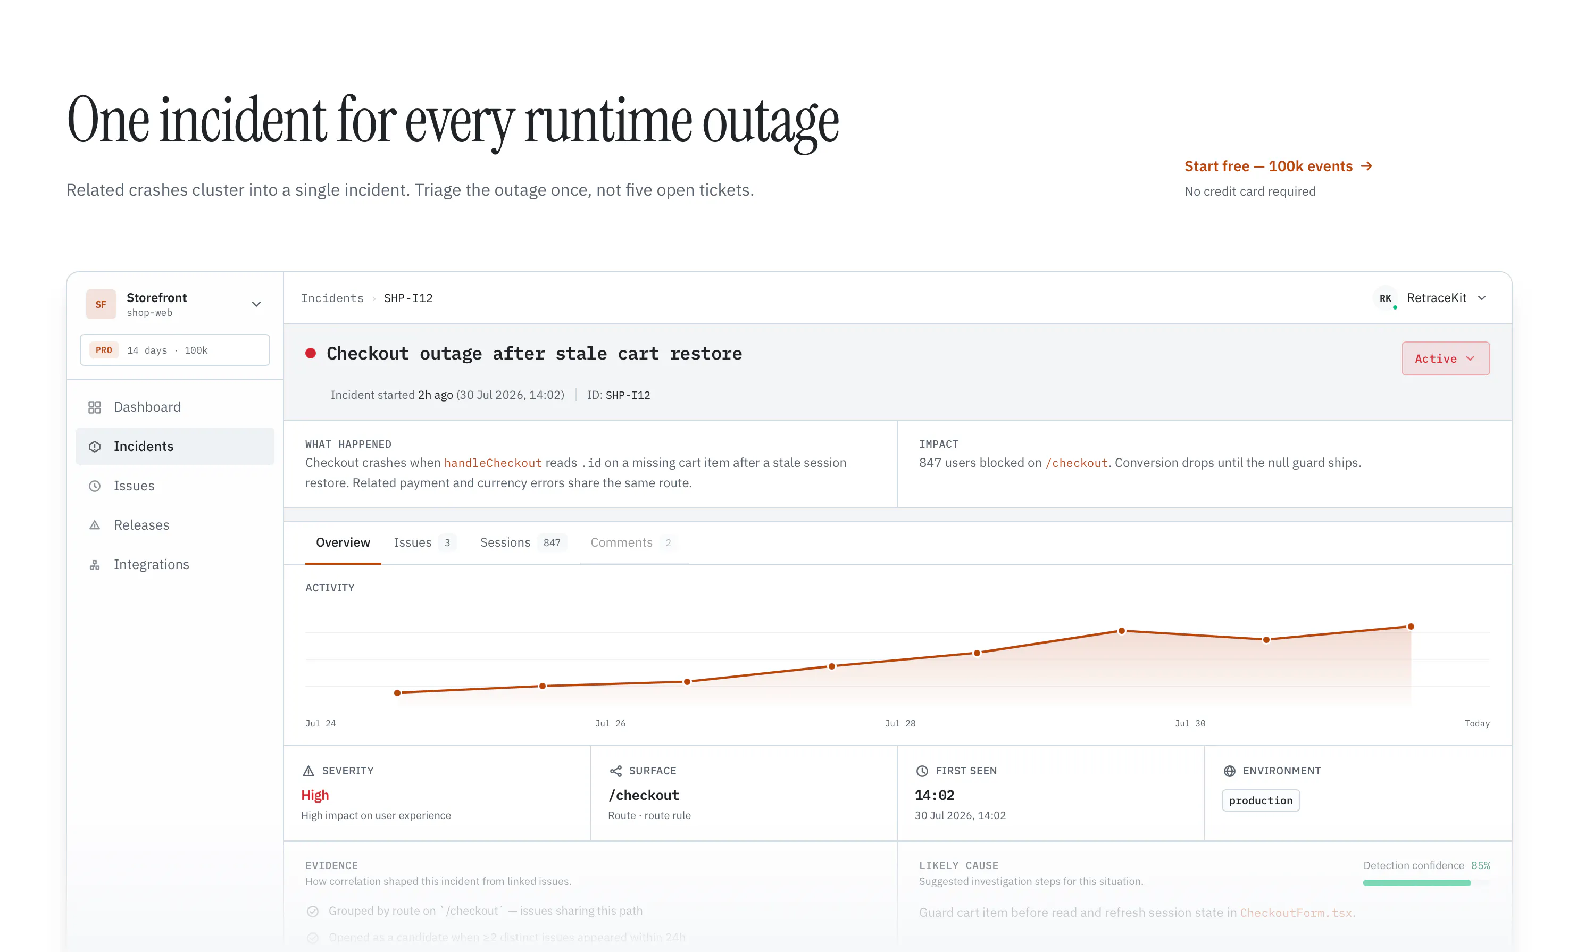Click the Dashboard grid icon in sidebar

94,407
